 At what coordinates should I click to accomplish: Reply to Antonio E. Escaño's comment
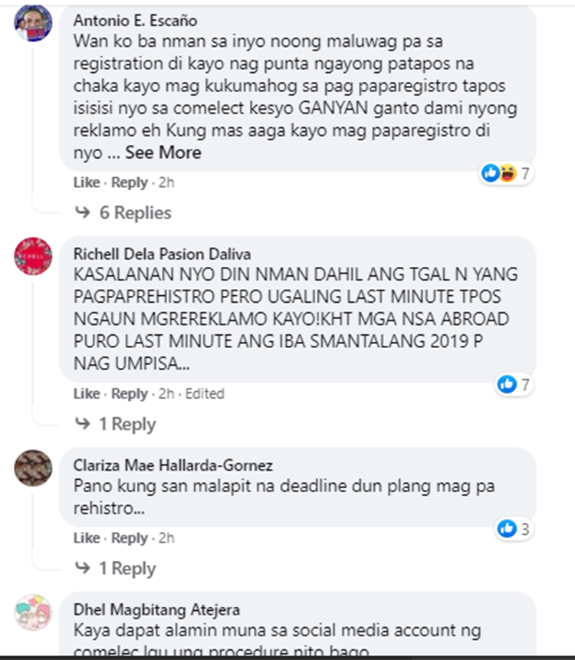130,182
